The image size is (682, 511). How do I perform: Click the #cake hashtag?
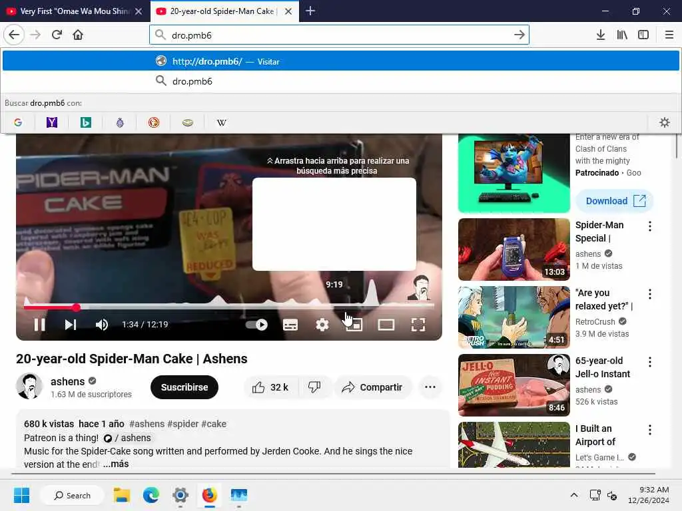tap(214, 424)
